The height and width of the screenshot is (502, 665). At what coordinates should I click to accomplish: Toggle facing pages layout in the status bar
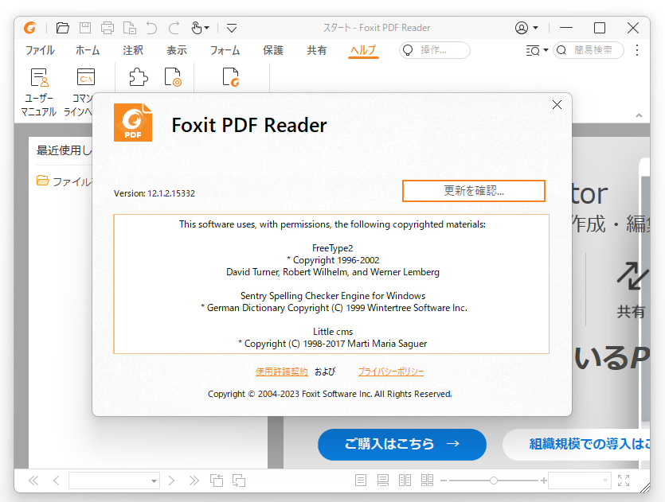coord(405,481)
